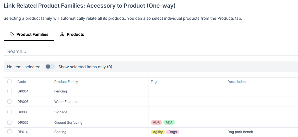
Task: Sort by the Product Family column header
Action: pos(66,82)
